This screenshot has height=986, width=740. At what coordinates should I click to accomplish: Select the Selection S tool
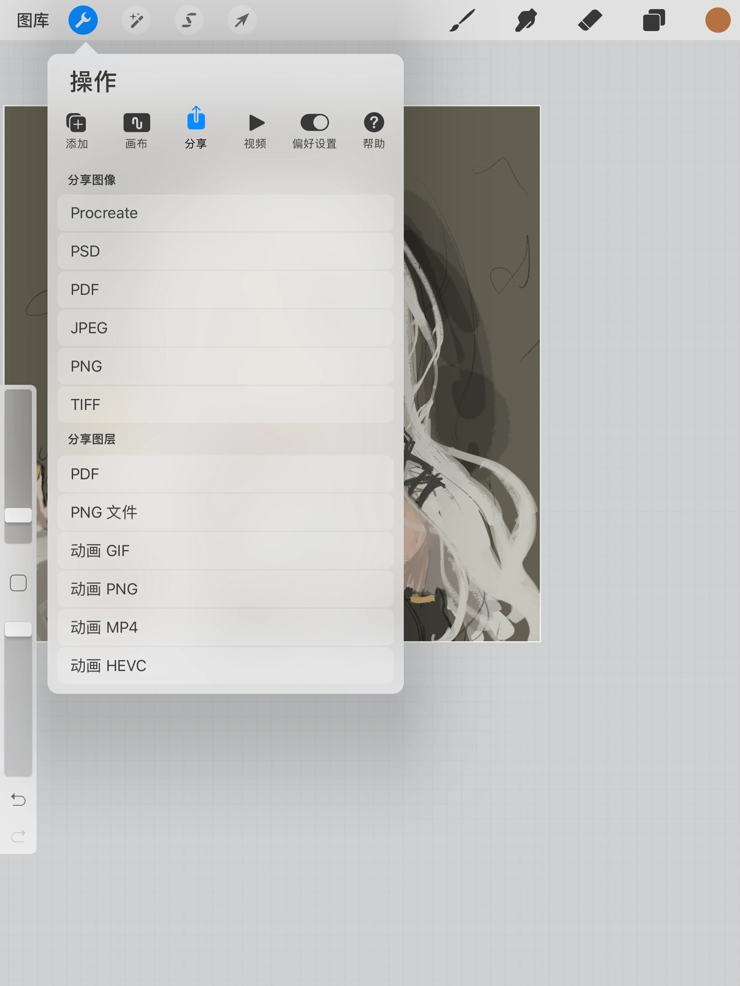[x=189, y=20]
